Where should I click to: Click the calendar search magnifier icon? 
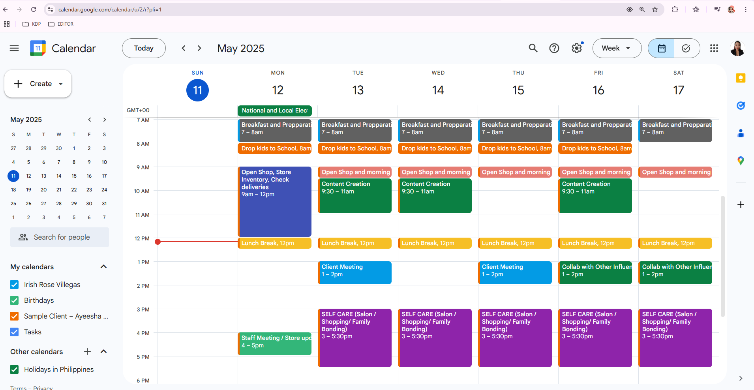[533, 48]
